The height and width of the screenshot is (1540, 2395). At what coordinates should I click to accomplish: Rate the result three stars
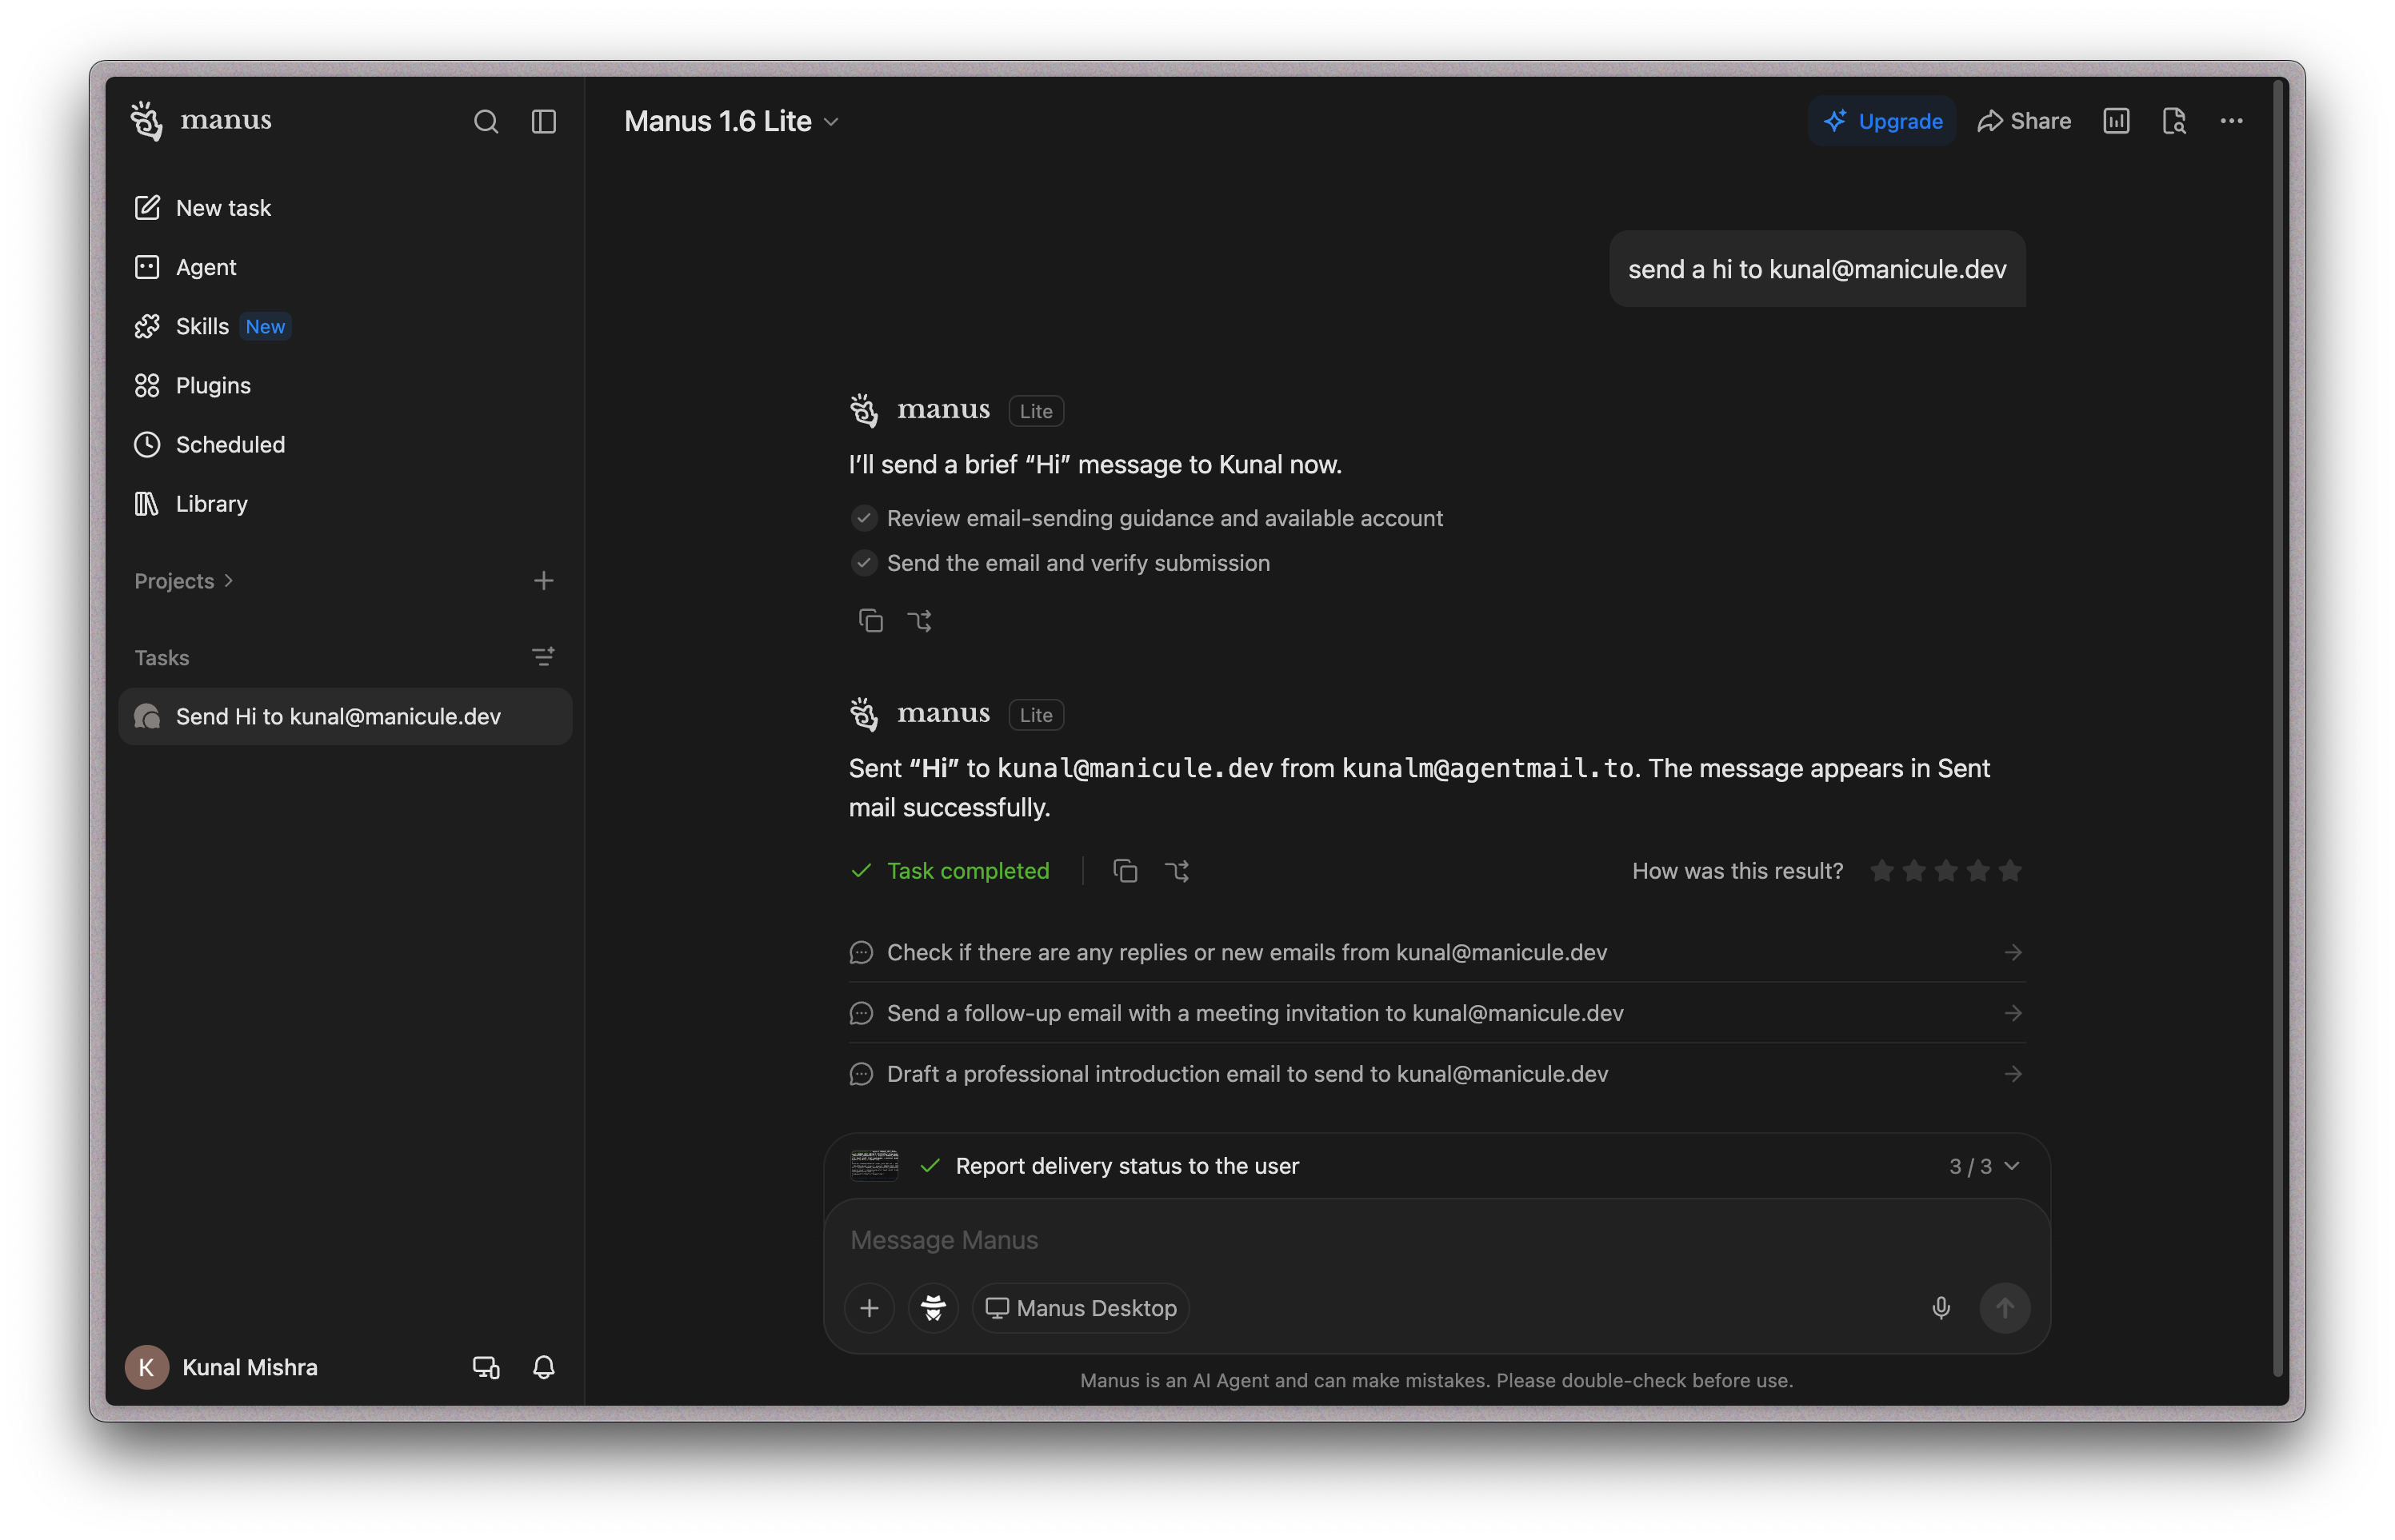click(1945, 871)
